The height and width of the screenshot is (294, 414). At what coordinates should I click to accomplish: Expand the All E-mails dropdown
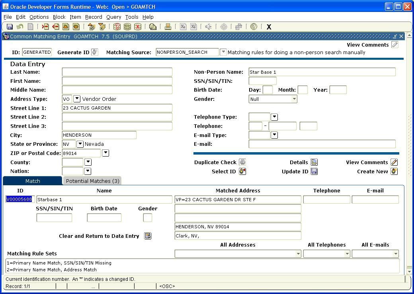396,254
